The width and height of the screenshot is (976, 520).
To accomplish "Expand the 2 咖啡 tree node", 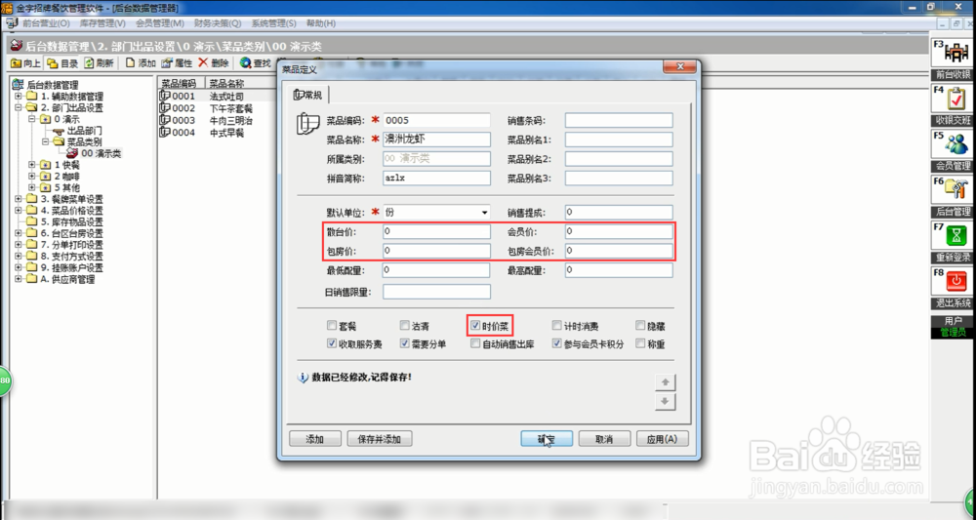I will coord(32,176).
